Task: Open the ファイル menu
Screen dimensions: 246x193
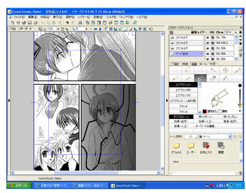Action: pyautogui.click(x=19, y=17)
